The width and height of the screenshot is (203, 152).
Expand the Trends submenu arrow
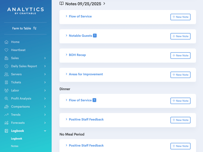pos(45,115)
